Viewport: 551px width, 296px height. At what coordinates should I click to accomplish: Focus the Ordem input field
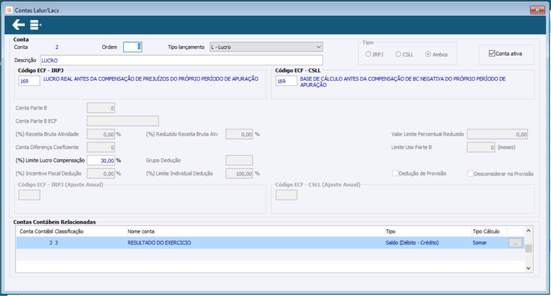132,47
